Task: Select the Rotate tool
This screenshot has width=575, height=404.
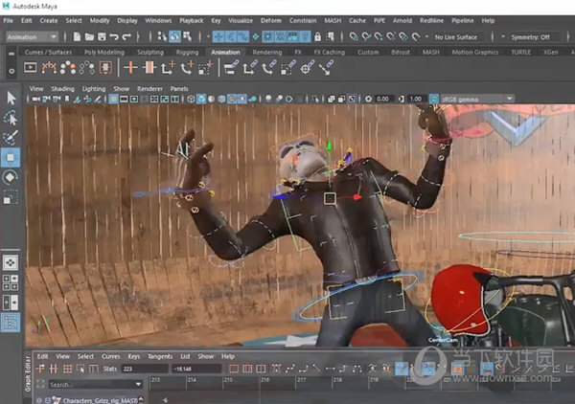Action: coord(11,177)
